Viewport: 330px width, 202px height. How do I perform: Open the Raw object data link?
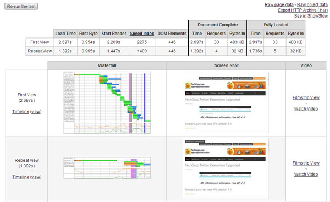coord(312,4)
